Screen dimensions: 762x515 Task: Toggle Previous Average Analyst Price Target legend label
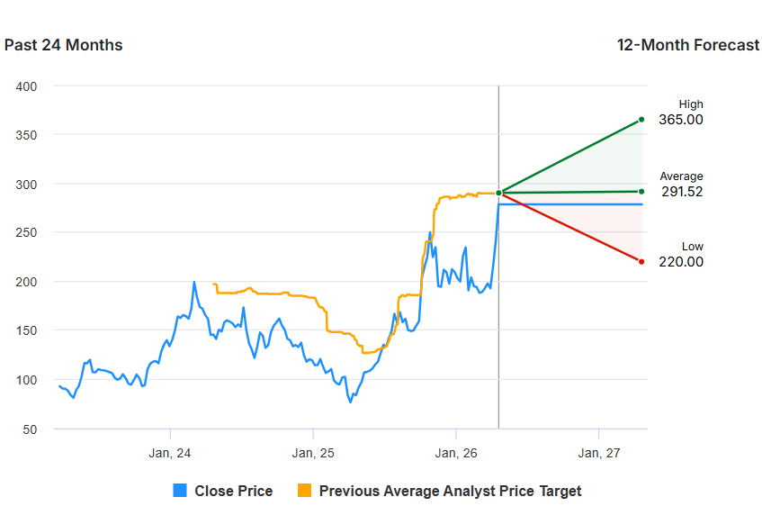pyautogui.click(x=450, y=491)
